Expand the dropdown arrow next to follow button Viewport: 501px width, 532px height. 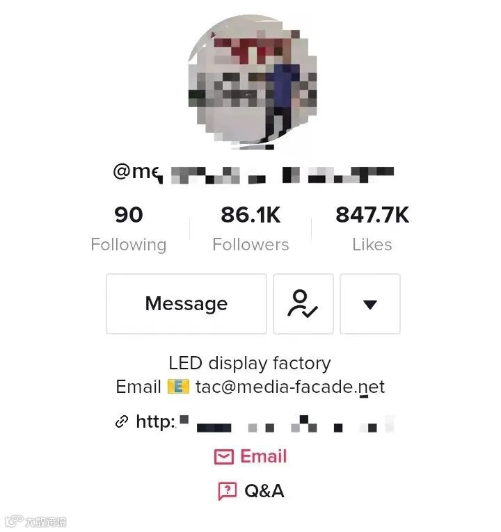click(x=370, y=304)
